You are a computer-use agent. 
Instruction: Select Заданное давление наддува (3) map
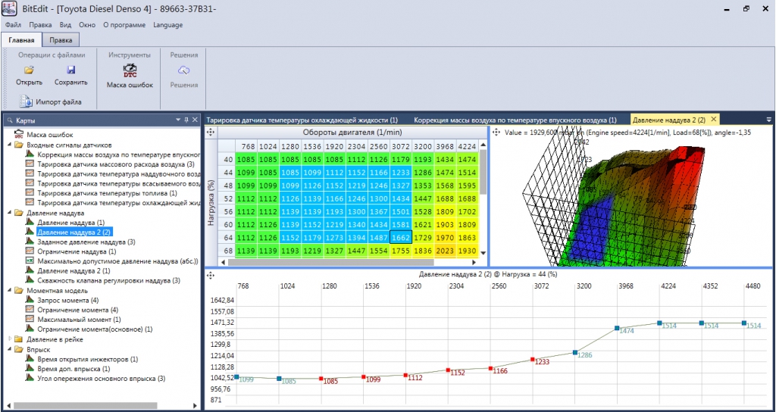(x=86, y=242)
